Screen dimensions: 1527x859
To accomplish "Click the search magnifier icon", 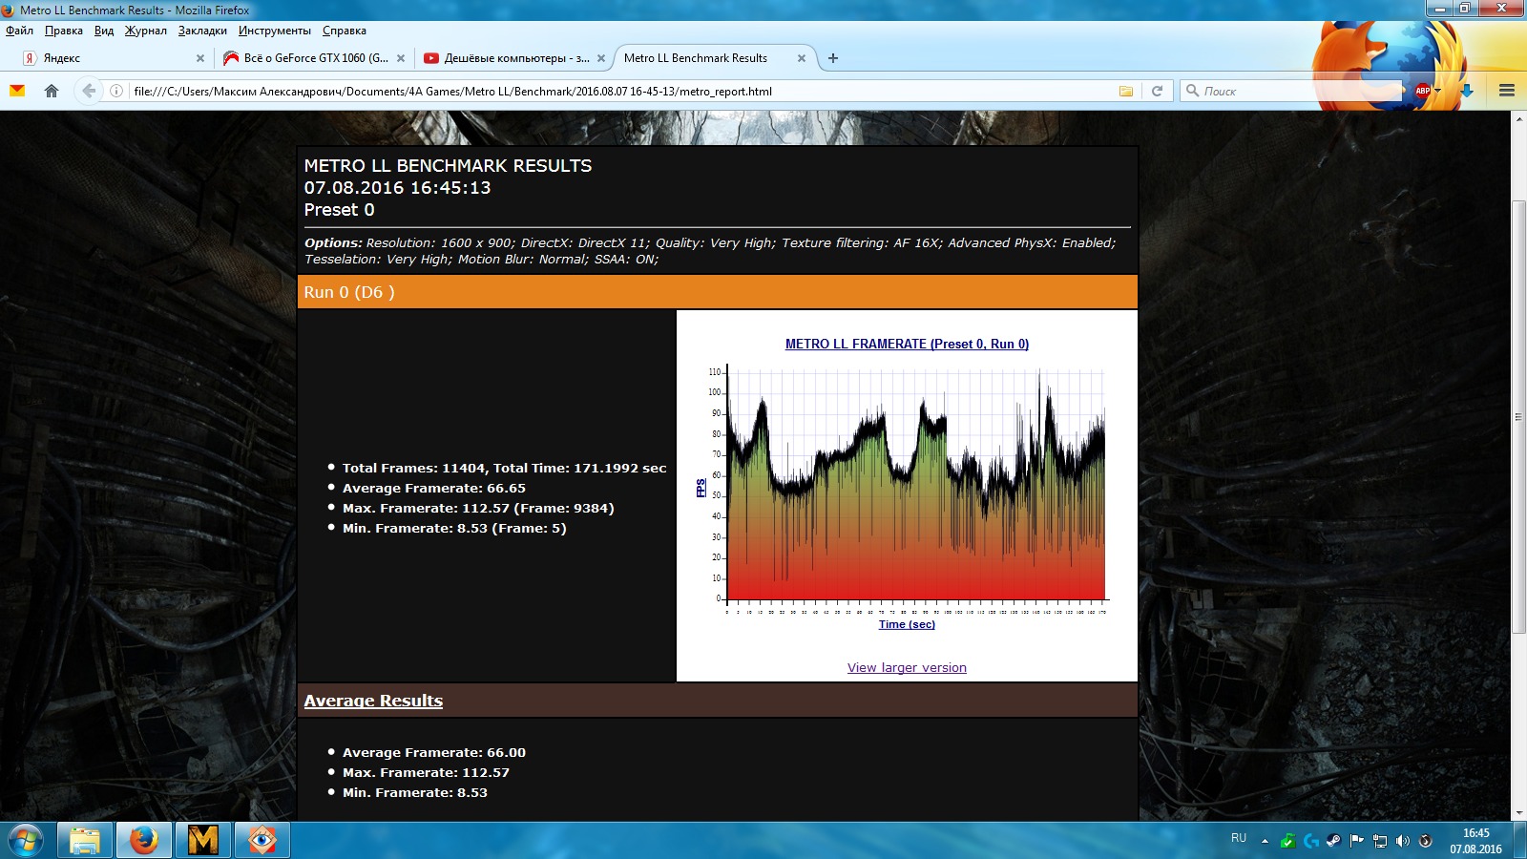I will [x=1192, y=91].
